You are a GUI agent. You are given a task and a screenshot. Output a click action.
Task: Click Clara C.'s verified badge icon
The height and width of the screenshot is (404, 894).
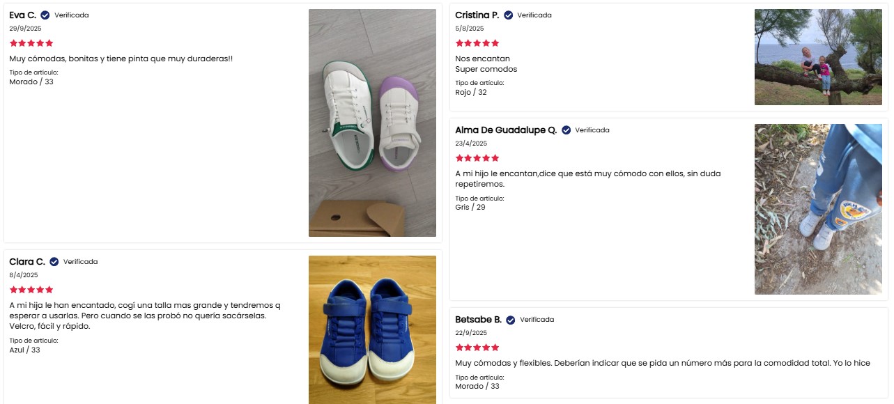coord(54,262)
